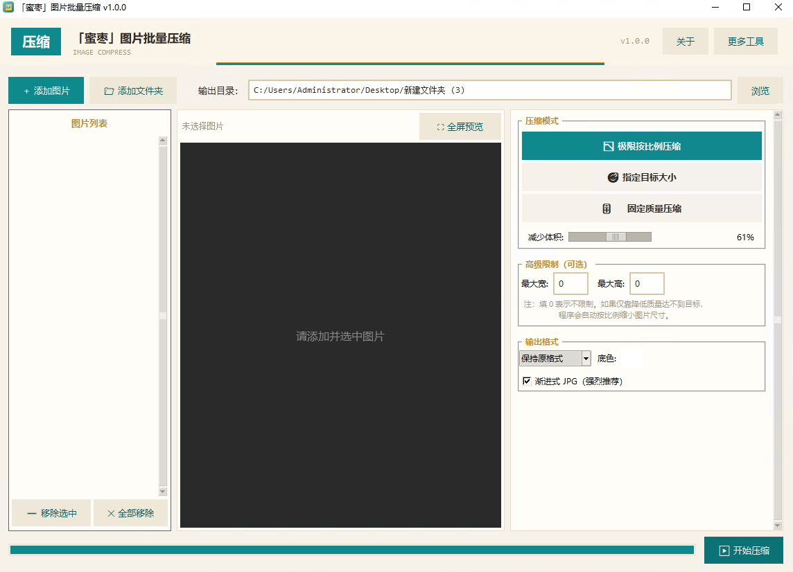The height and width of the screenshot is (572, 793).
Task: Add images with the 添加图片 plus button
Action: tap(46, 91)
